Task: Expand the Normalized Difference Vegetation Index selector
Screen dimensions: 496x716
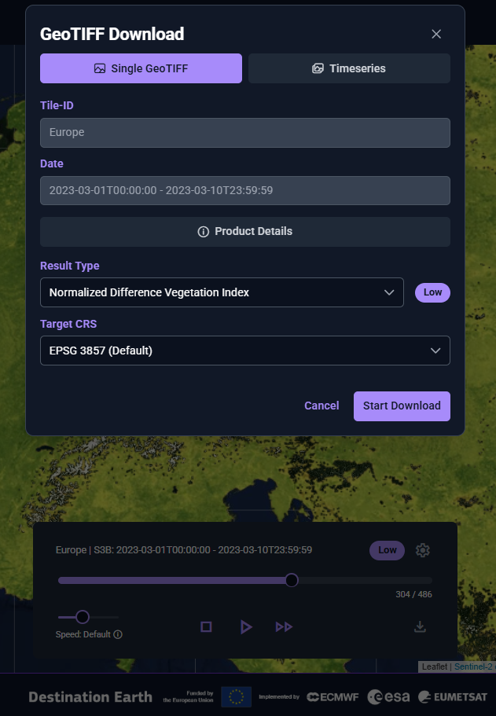Action: tap(222, 292)
